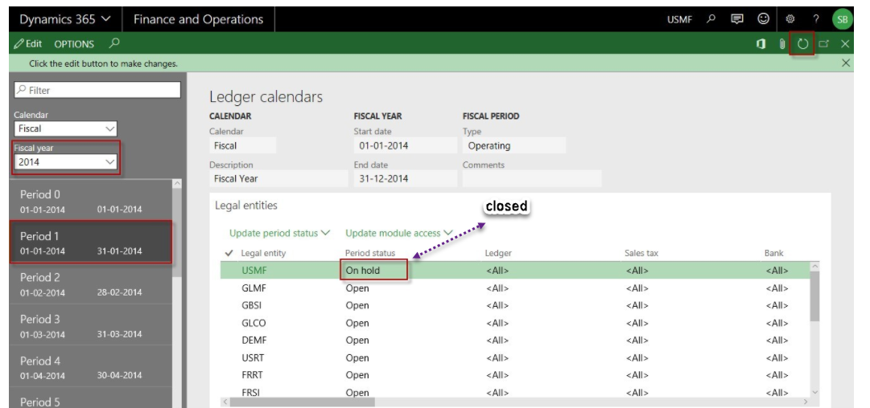The image size is (870, 408).
Task: Select Period 4 in the list
Action: point(91,367)
